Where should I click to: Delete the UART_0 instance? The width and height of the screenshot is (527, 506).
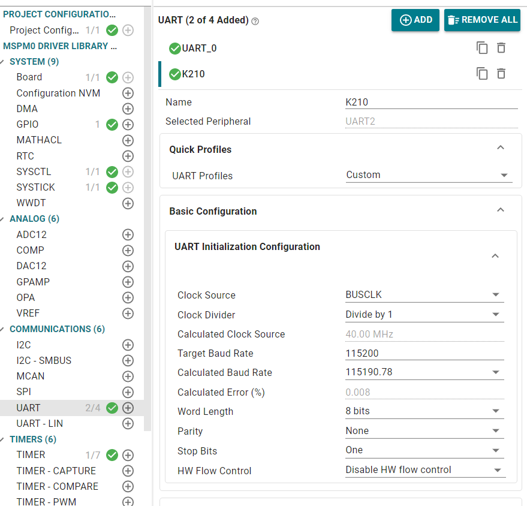point(501,48)
